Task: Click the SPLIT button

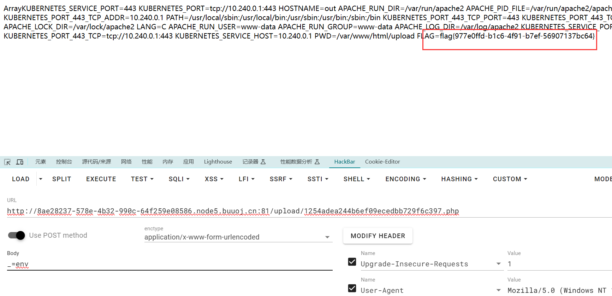Action: [62, 179]
